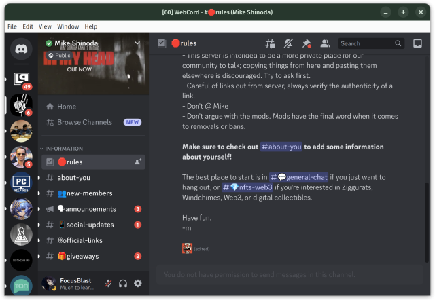
Task: Click the announcements megaphone icon
Action: click(50, 209)
